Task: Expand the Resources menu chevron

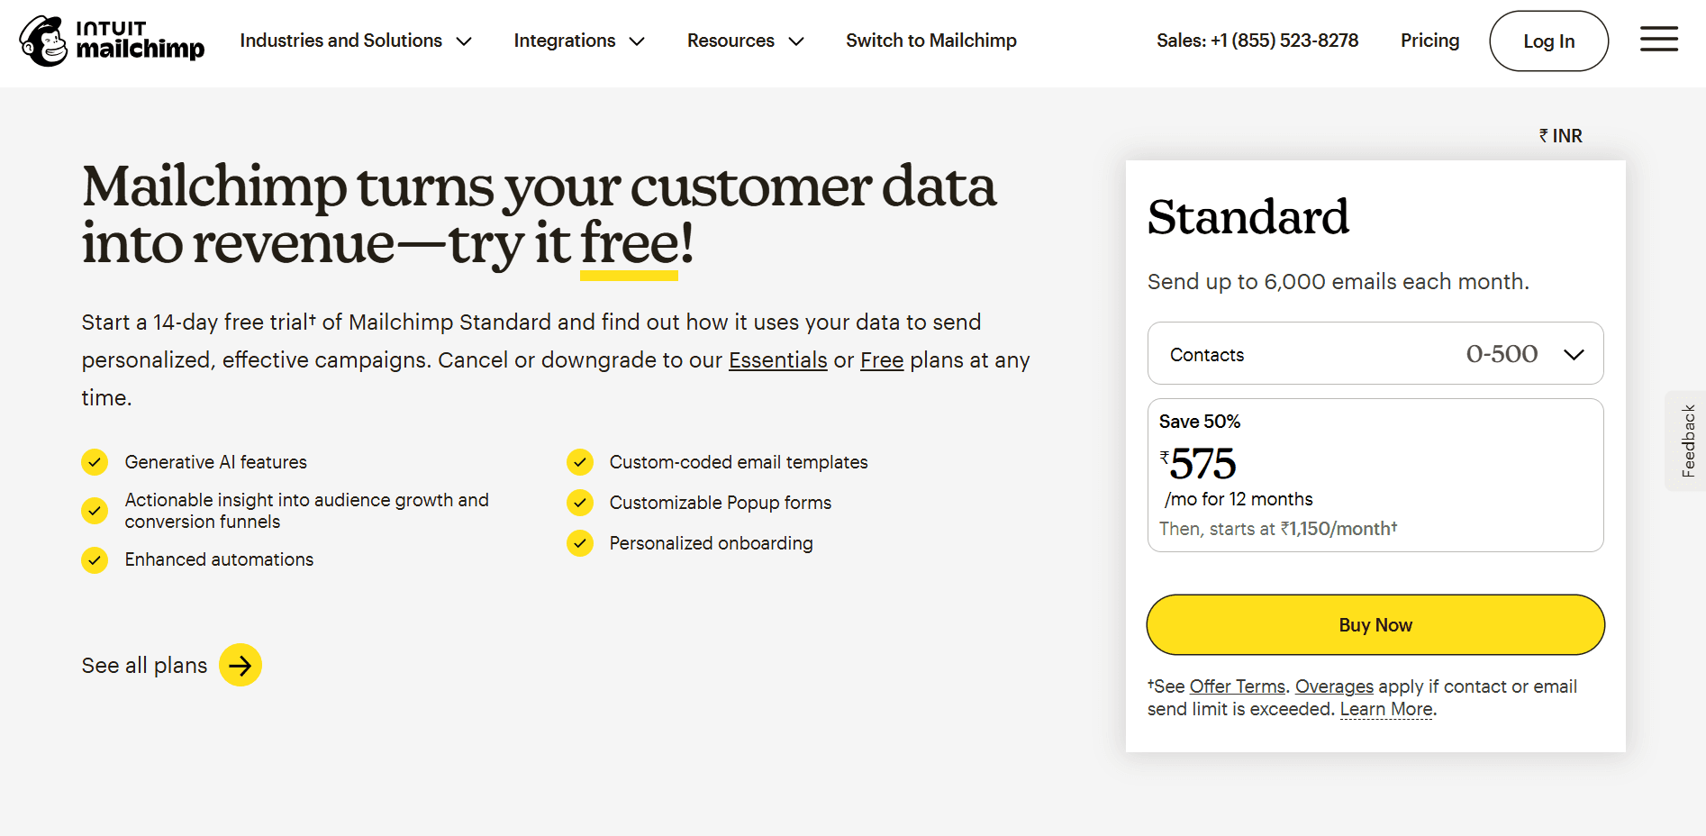Action: [x=796, y=41]
